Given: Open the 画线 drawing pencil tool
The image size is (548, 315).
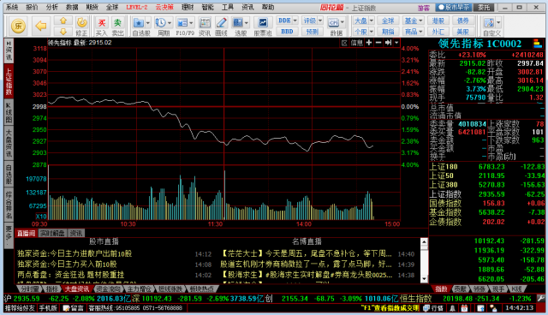Looking at the screenshot, I should click(x=221, y=27).
